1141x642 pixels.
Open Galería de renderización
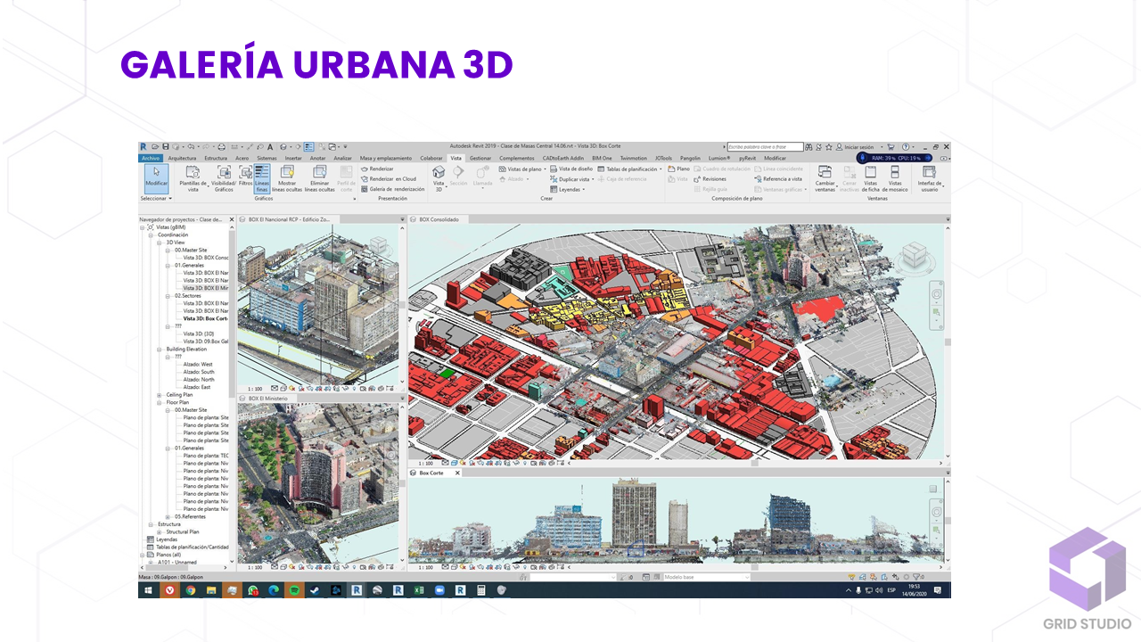393,189
